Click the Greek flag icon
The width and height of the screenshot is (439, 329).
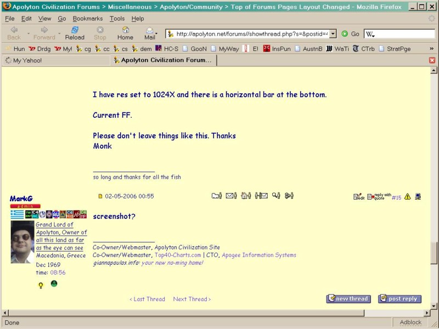click(17, 214)
